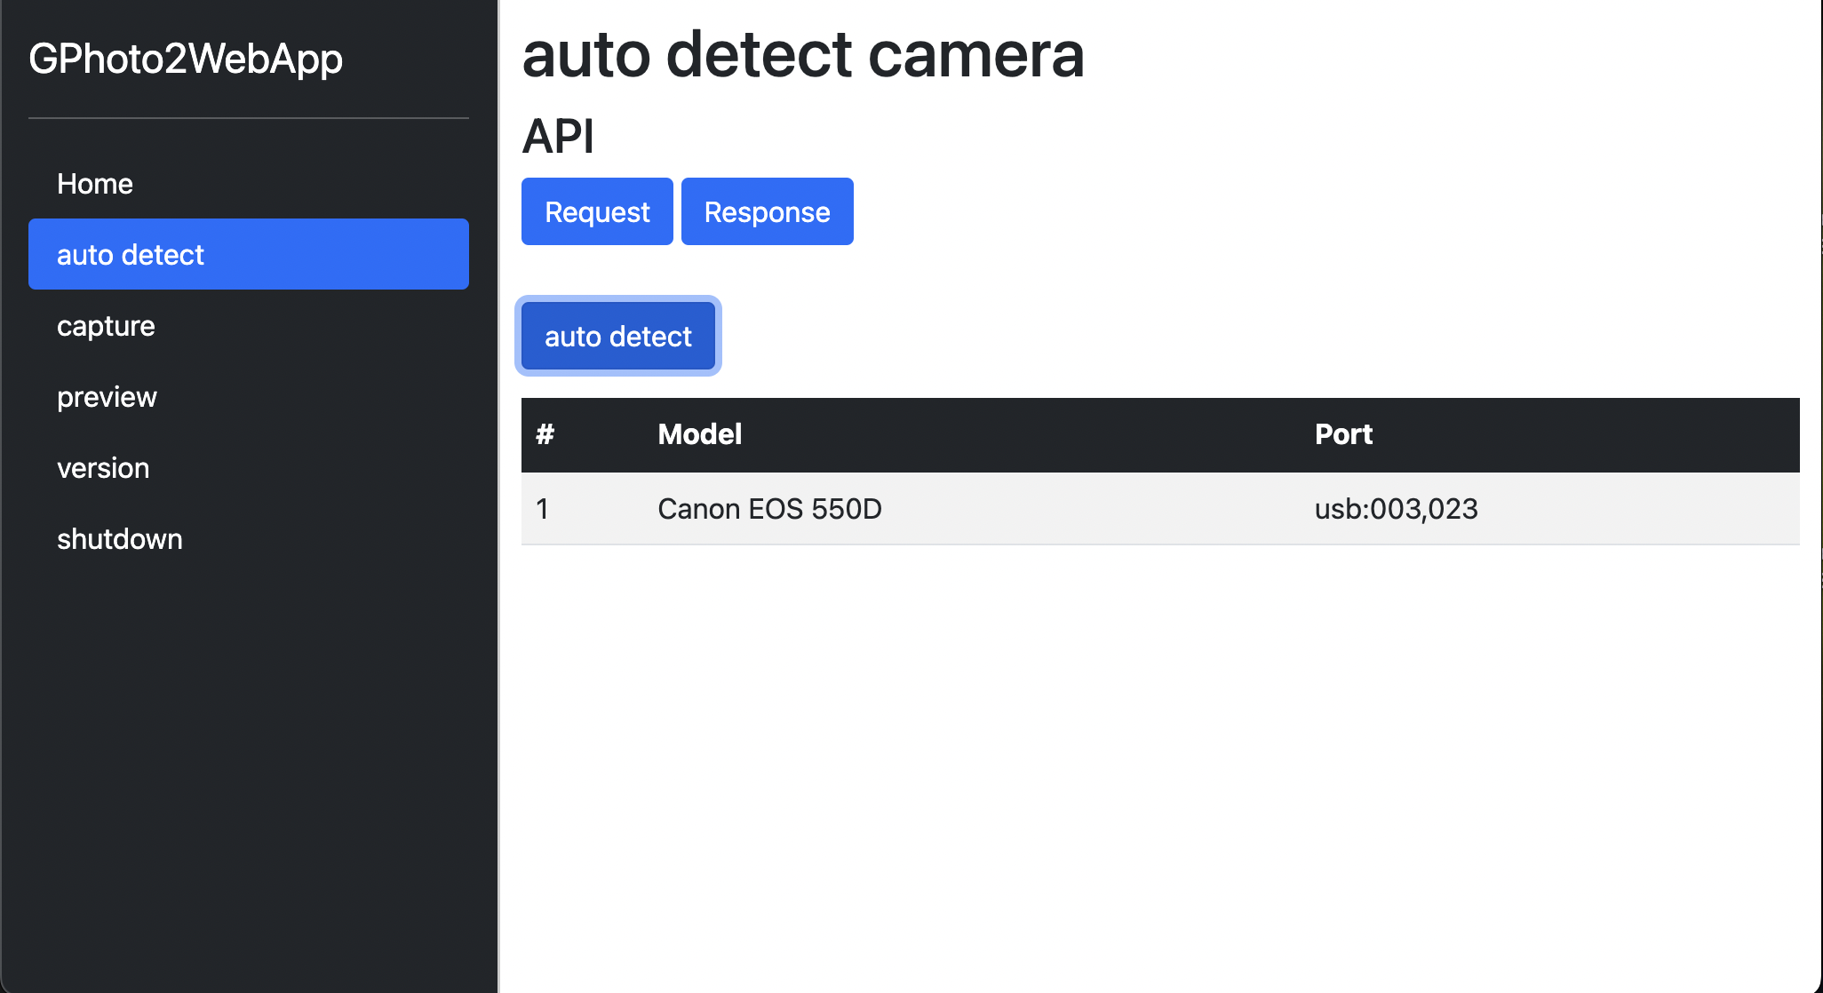Click the auto detect button above the table

tap(618, 336)
